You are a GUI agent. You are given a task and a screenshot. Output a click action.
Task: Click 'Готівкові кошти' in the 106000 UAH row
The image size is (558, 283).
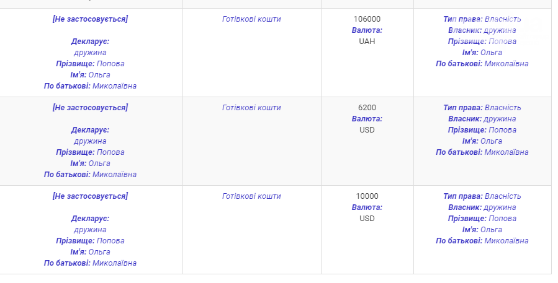pos(251,19)
